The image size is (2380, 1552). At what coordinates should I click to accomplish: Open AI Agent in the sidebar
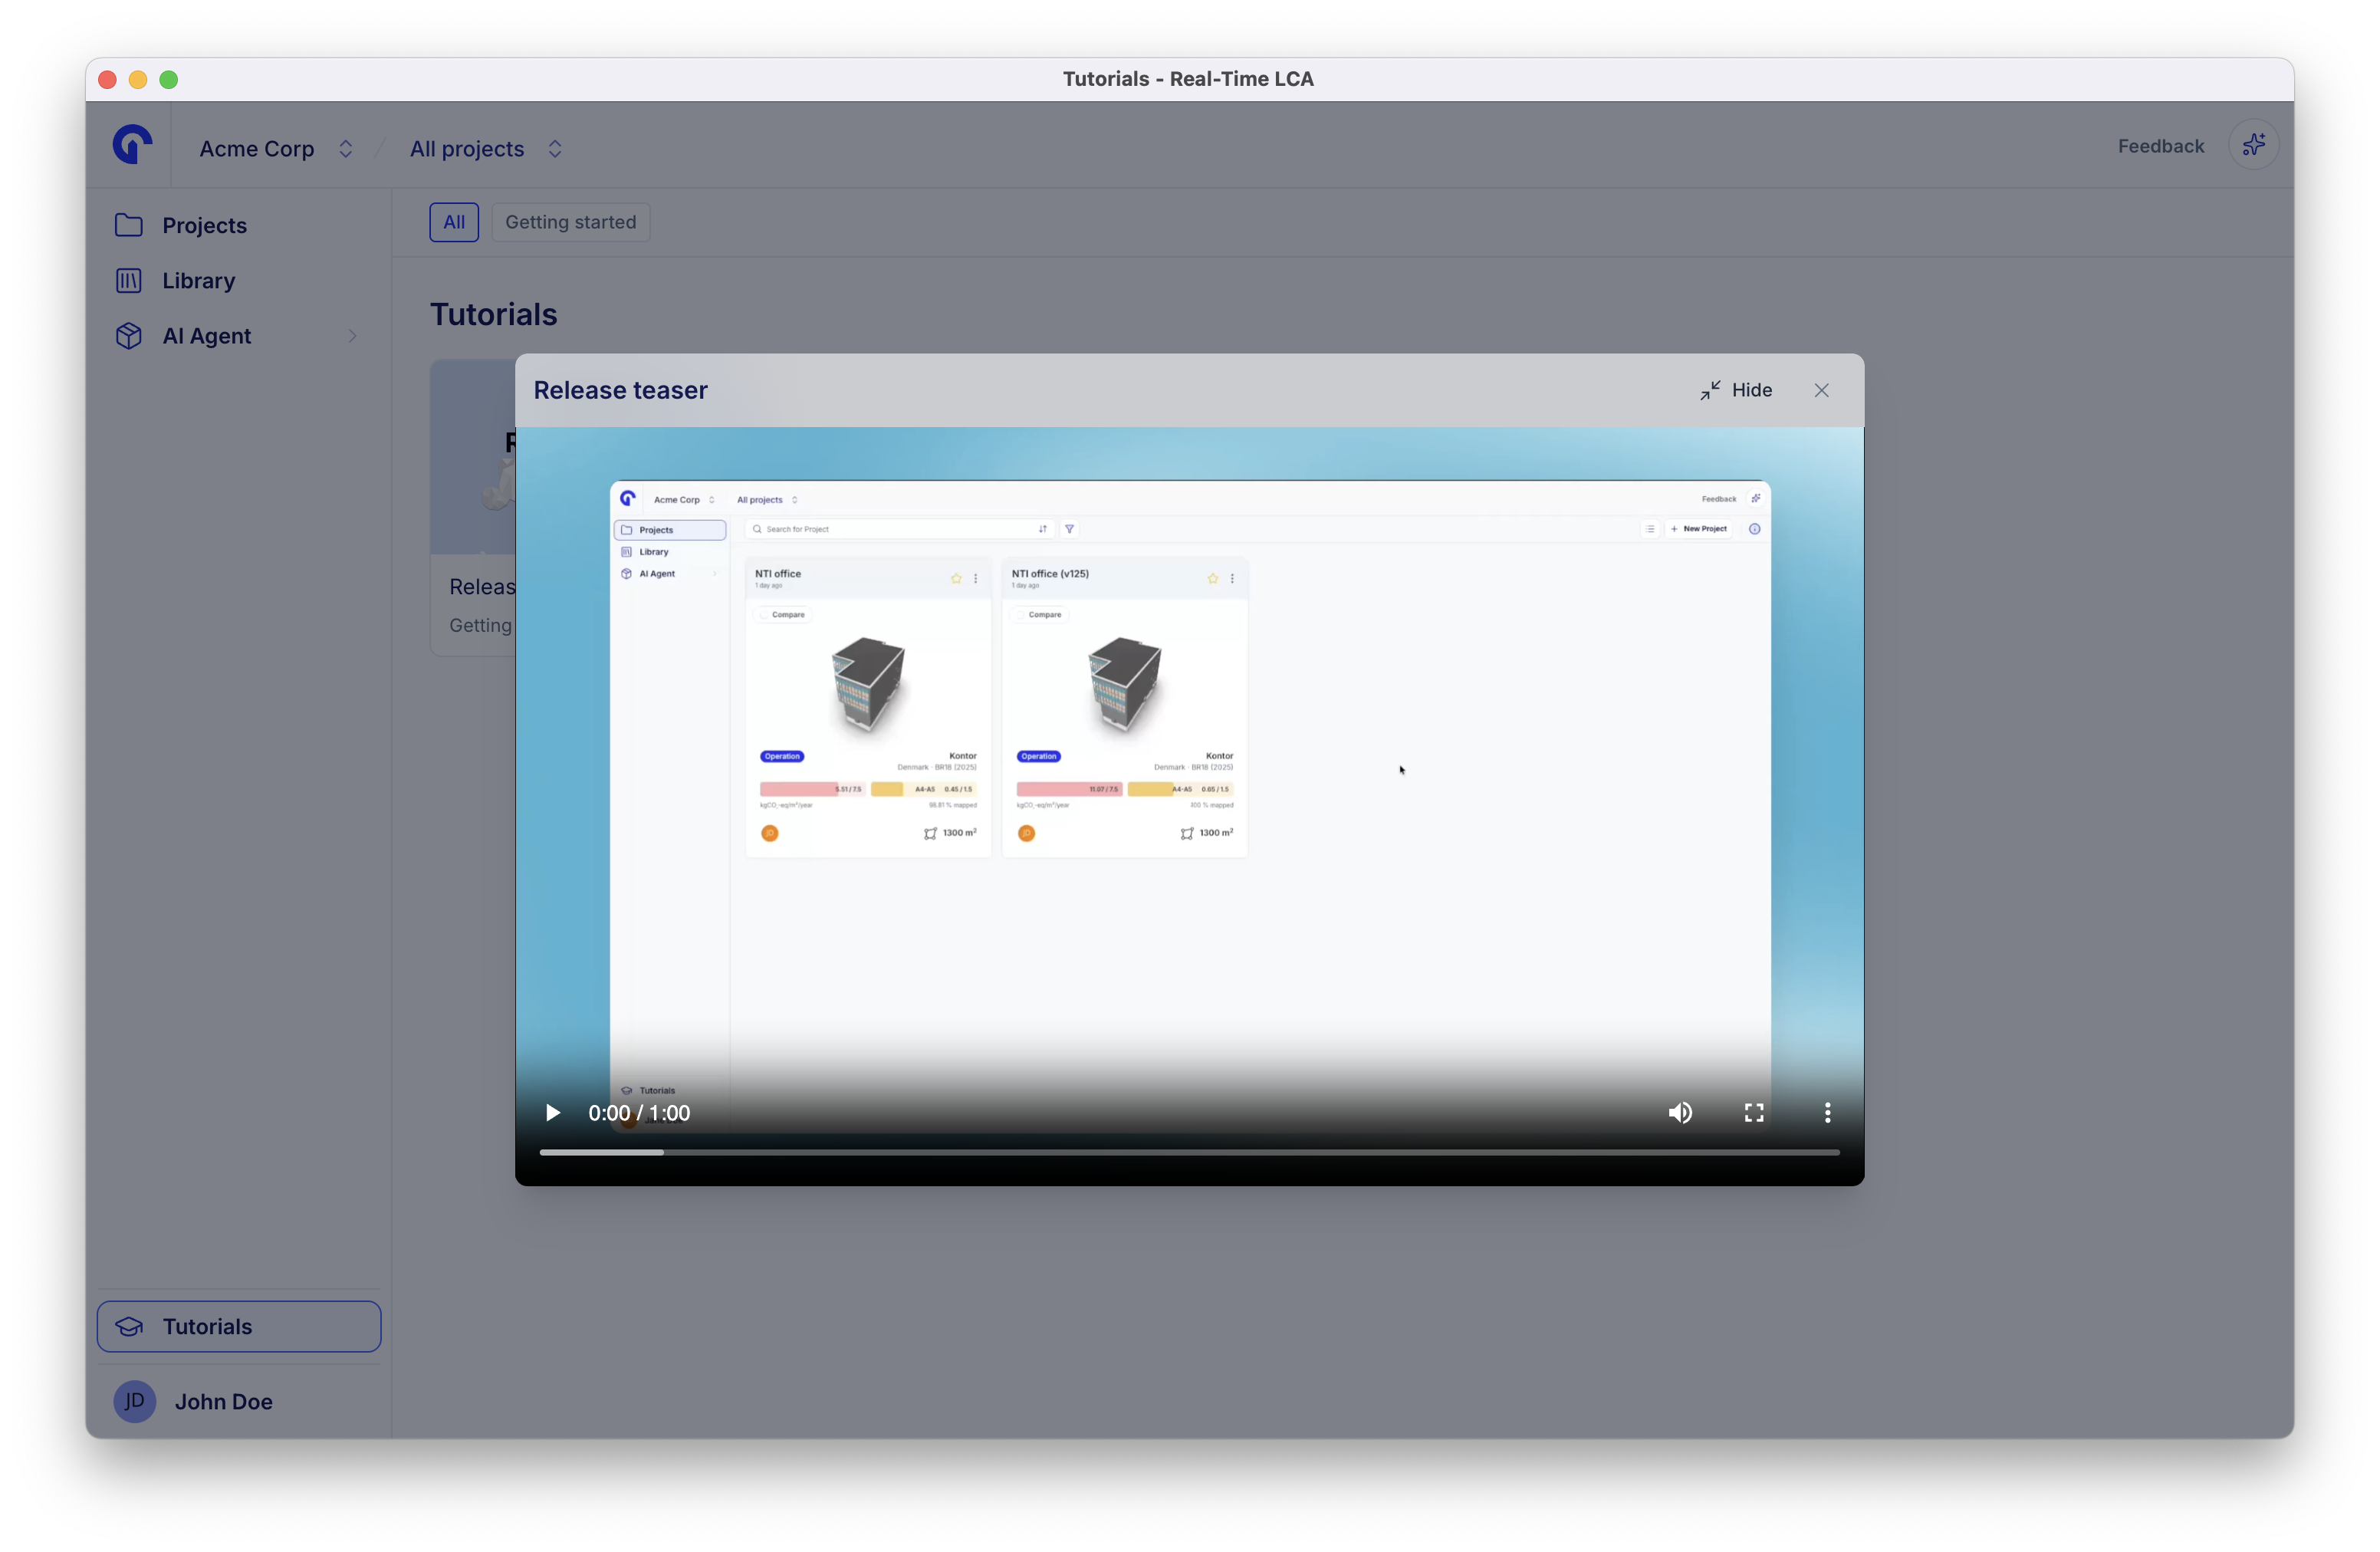tap(238, 336)
